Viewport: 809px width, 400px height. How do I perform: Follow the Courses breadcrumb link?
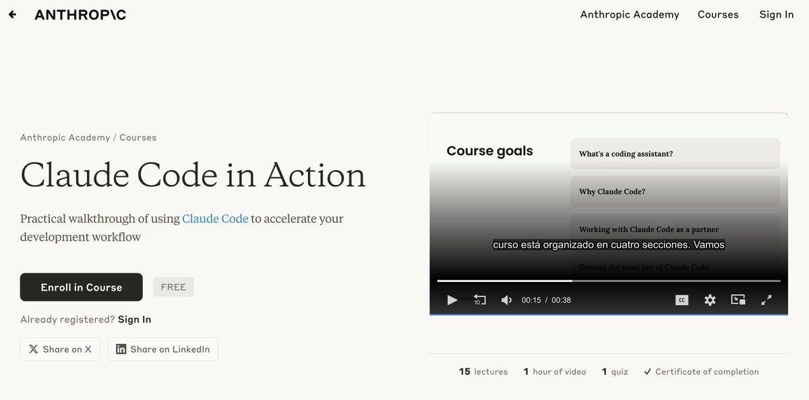pyautogui.click(x=138, y=138)
